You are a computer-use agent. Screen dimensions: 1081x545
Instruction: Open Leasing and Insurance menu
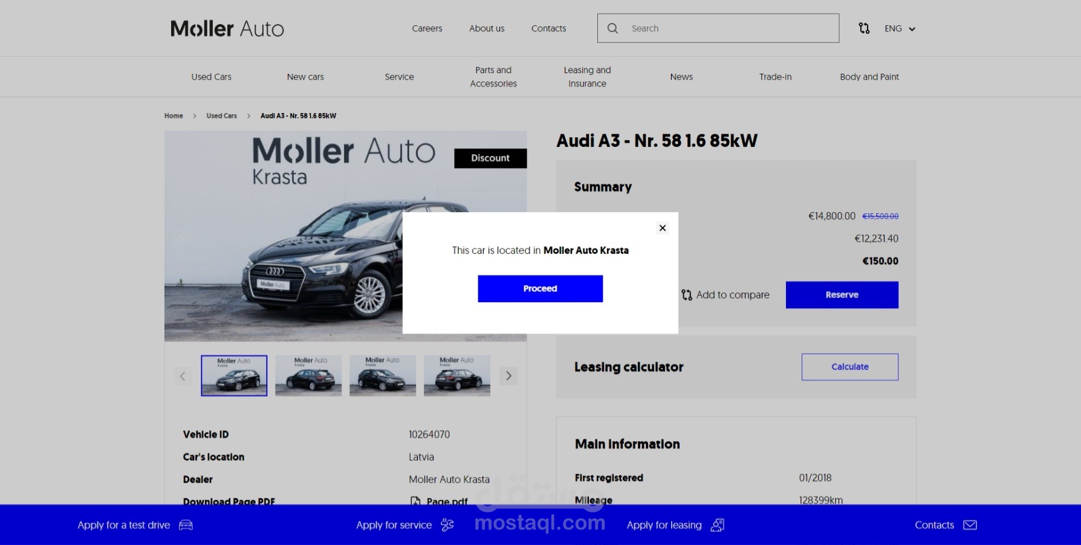click(x=587, y=77)
